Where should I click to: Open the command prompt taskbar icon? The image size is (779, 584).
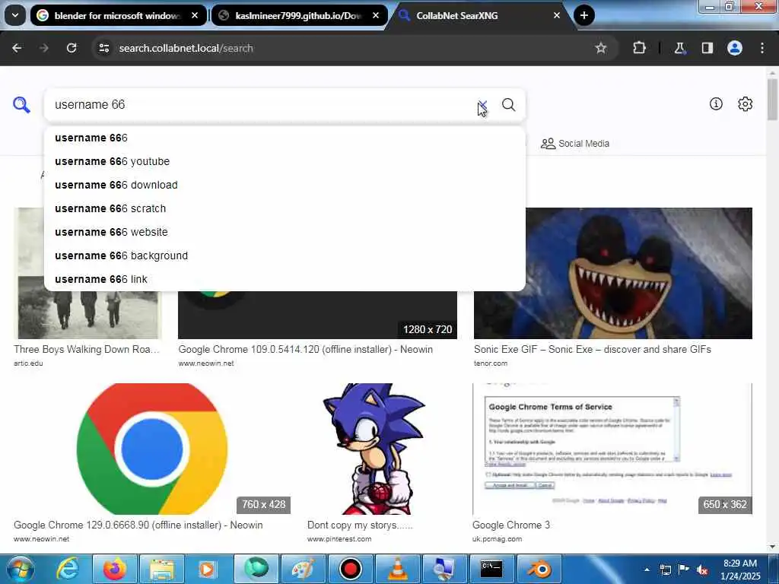pyautogui.click(x=491, y=569)
